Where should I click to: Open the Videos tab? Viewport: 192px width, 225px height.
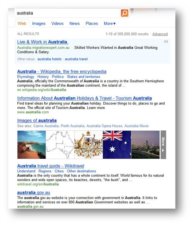[57, 23]
